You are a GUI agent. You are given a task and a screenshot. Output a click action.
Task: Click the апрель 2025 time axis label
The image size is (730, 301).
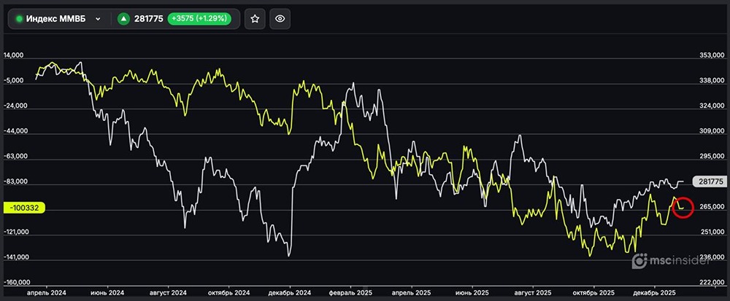(x=411, y=293)
